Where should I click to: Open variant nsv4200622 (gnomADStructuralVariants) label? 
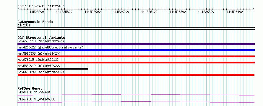pyautogui.click(x=51, y=47)
